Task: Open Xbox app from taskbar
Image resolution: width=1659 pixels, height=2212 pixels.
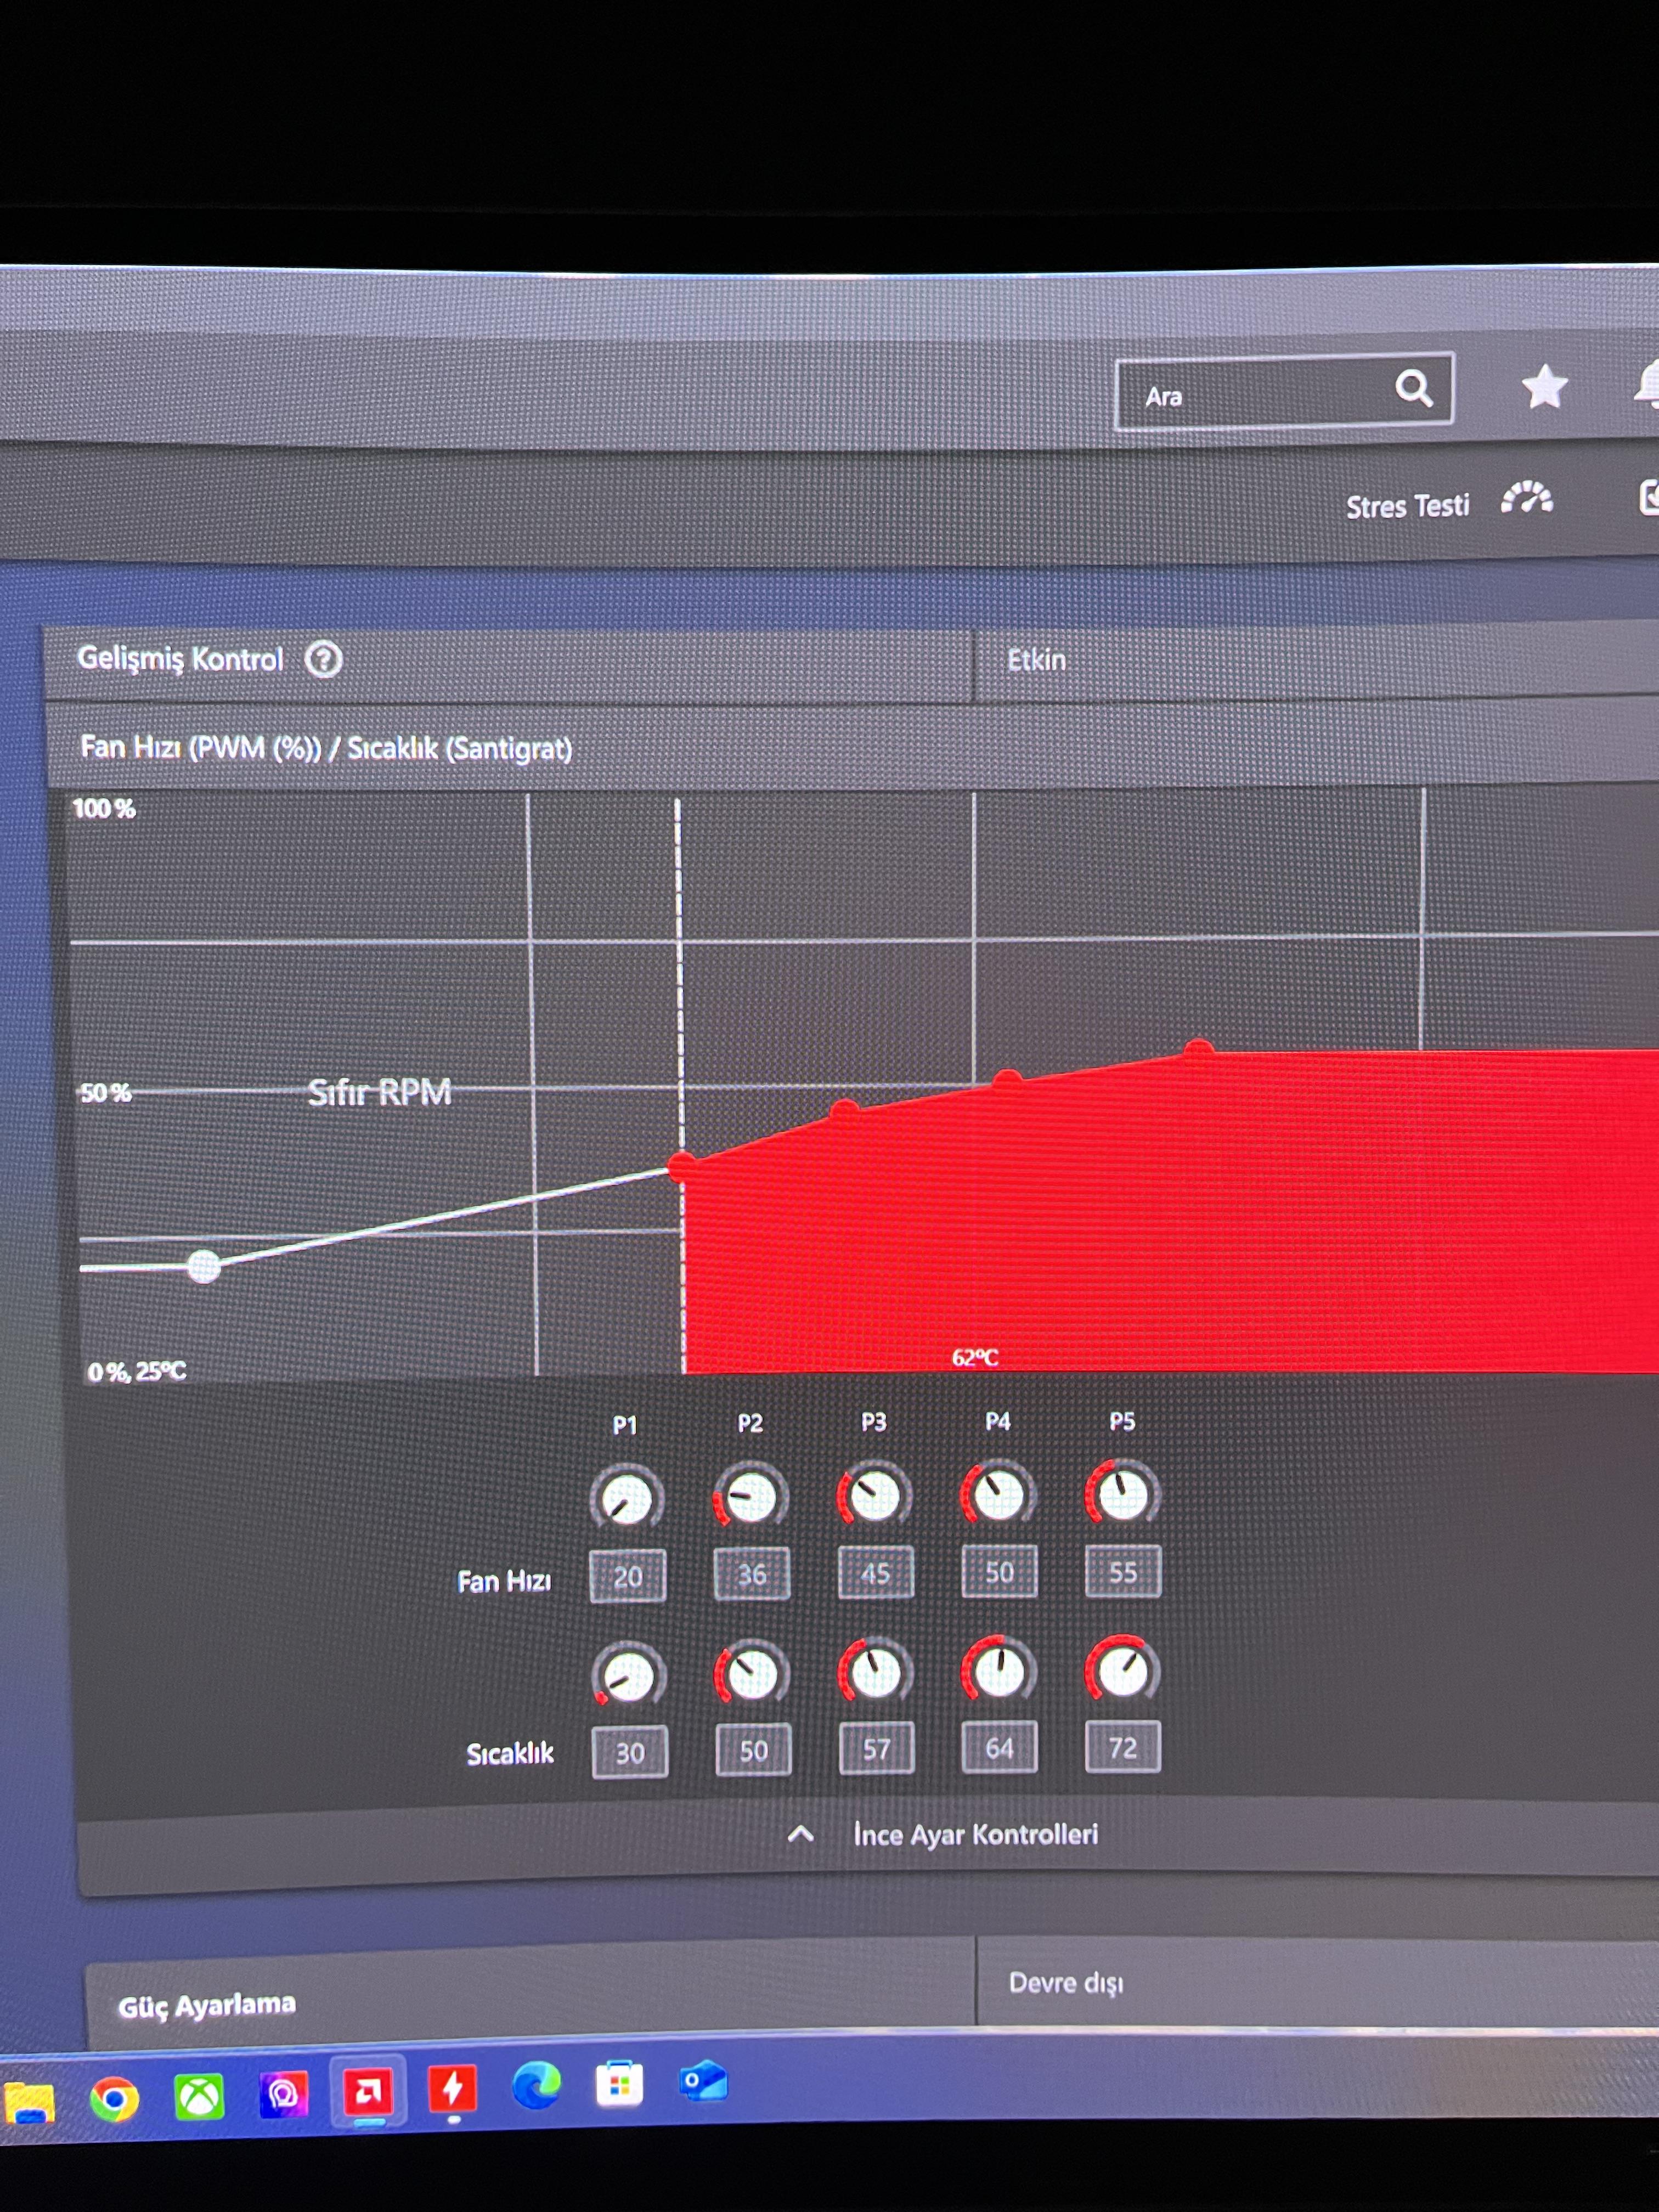Action: [199, 2097]
